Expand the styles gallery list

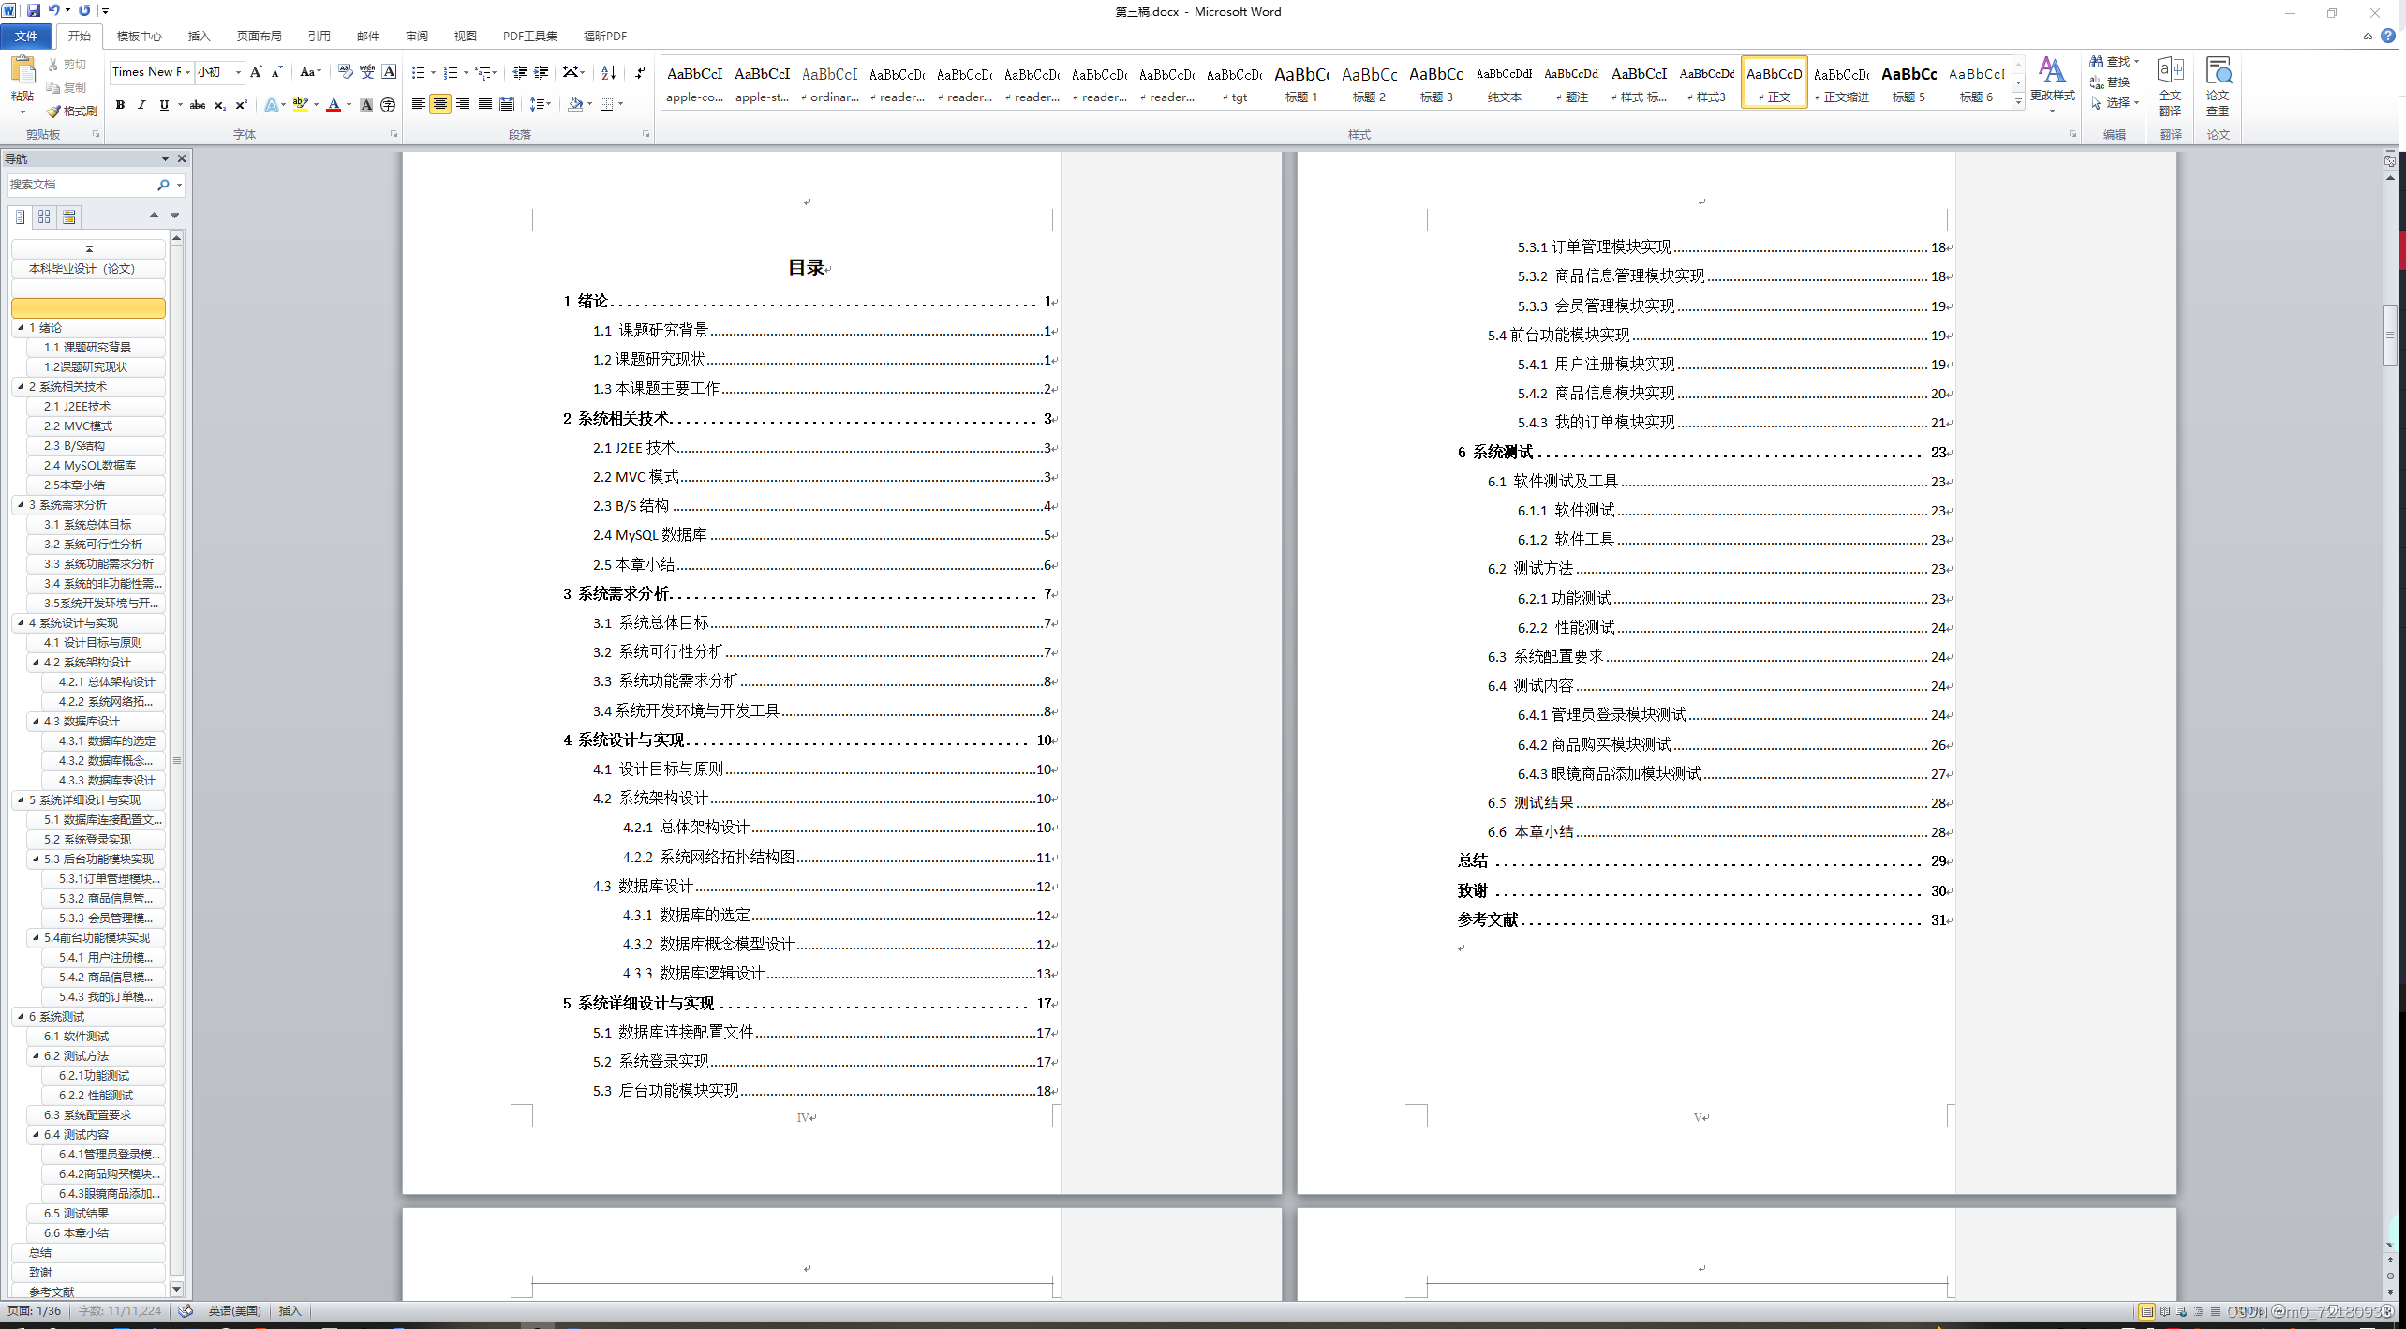point(2018,102)
